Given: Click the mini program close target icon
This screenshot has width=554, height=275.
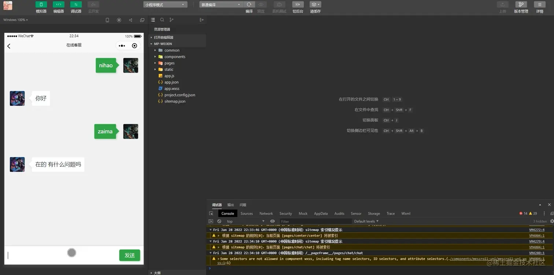Looking at the screenshot, I should 134,46.
